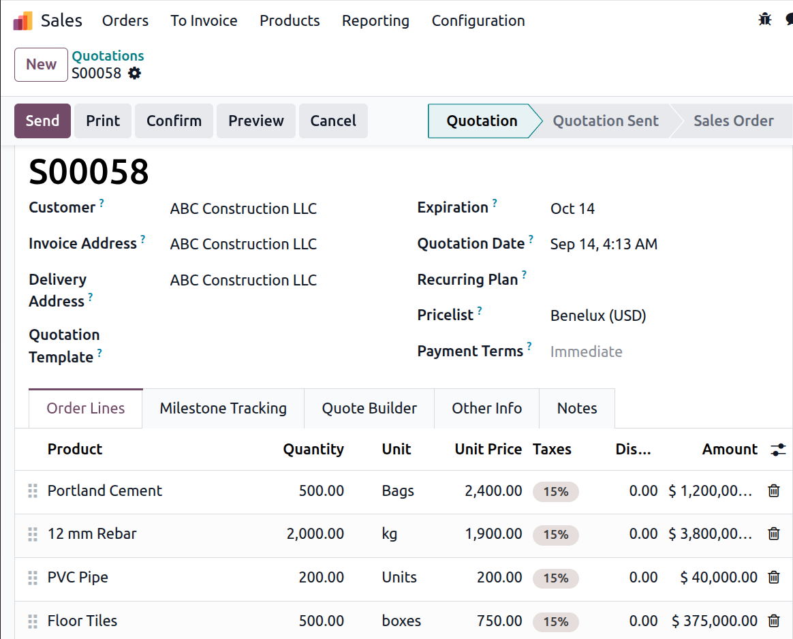Open the empty Recurring Plan dropdown
Viewport: 793px width, 639px height.
(x=664, y=280)
